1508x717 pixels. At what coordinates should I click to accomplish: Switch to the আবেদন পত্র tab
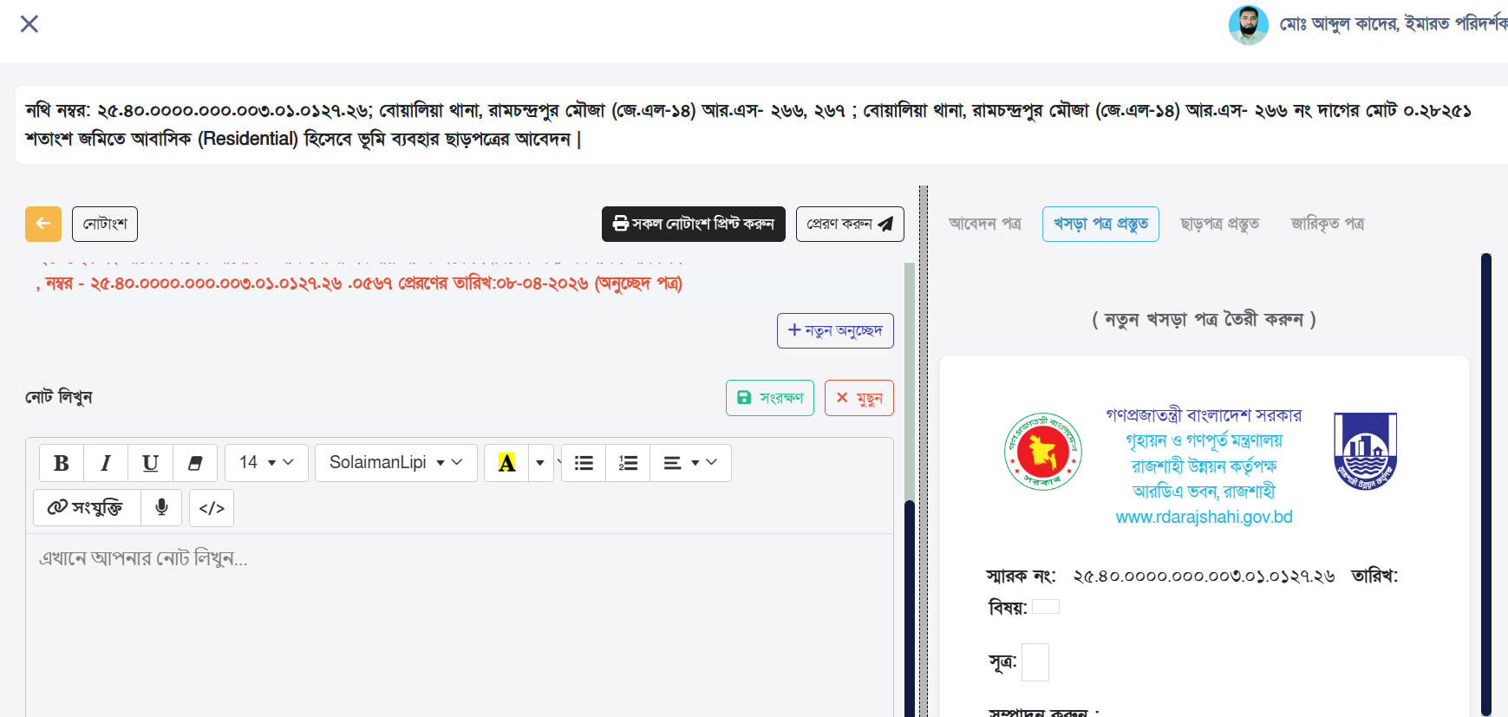tap(984, 224)
